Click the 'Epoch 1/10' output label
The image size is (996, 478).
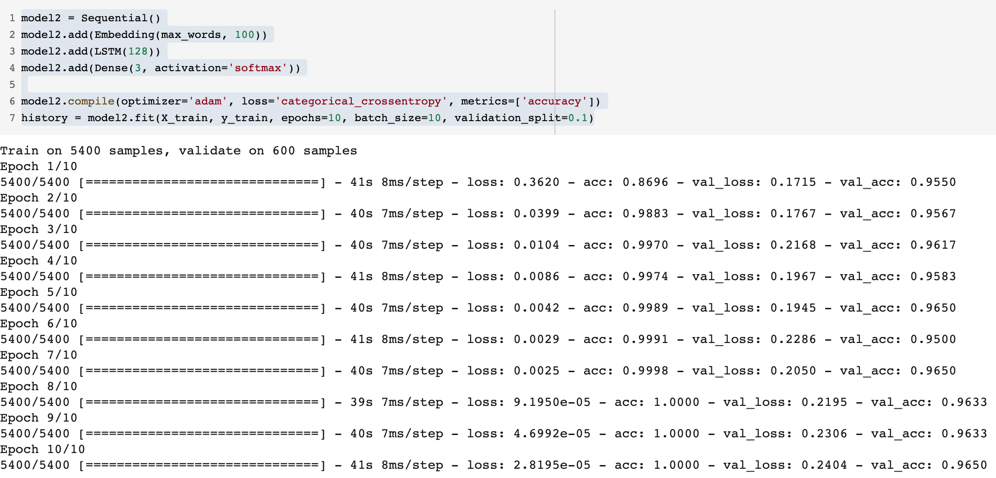click(x=39, y=166)
